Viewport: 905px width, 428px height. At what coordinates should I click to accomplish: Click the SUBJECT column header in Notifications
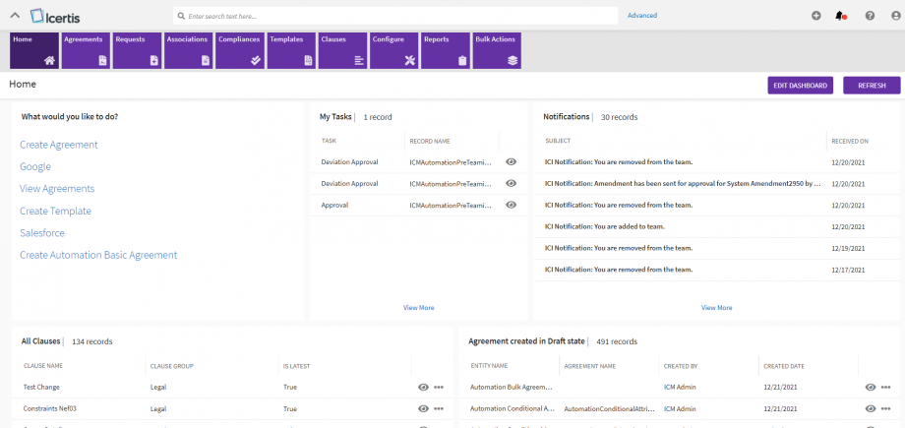pyautogui.click(x=558, y=141)
